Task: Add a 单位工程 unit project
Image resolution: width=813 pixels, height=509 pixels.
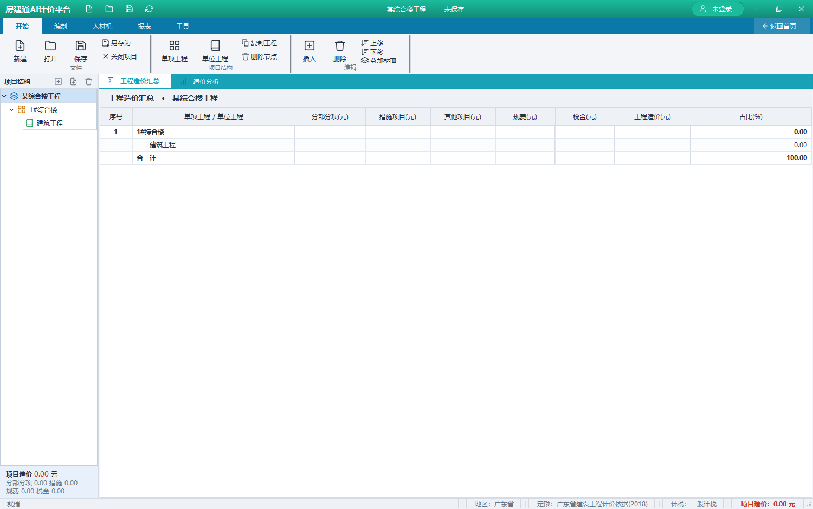Action: pos(215,51)
